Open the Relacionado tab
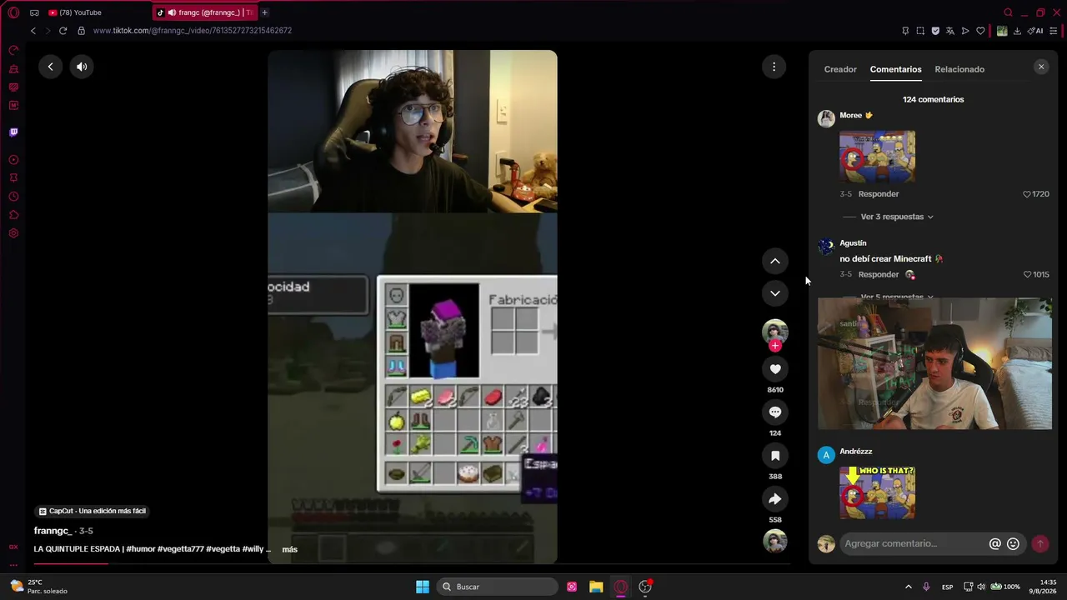This screenshot has height=600, width=1067. click(x=959, y=69)
